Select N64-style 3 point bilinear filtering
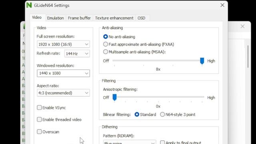256x144 pixels. (162, 114)
